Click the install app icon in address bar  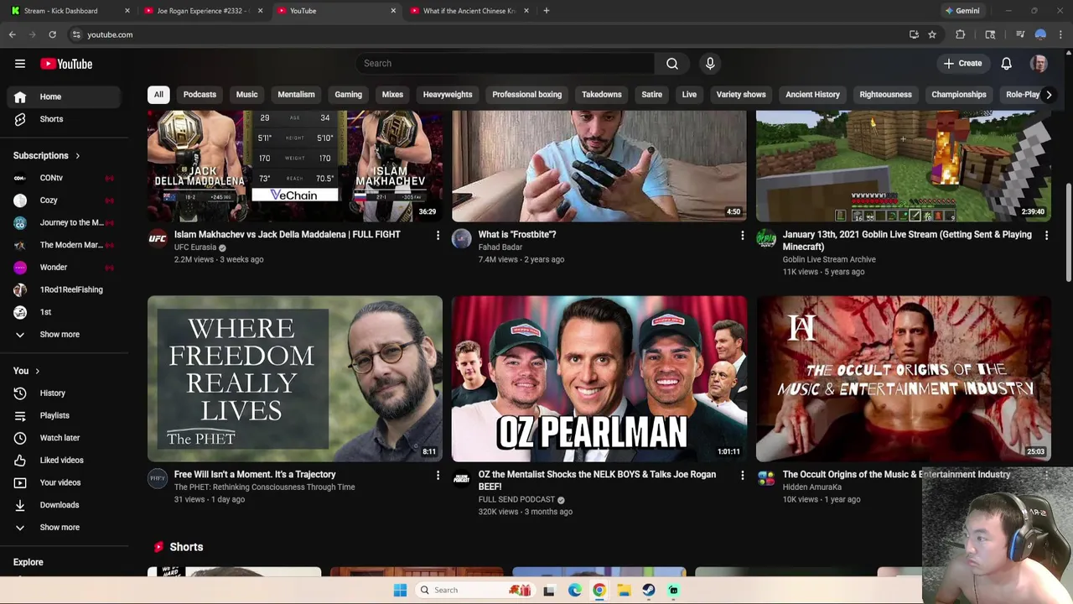[x=914, y=34]
